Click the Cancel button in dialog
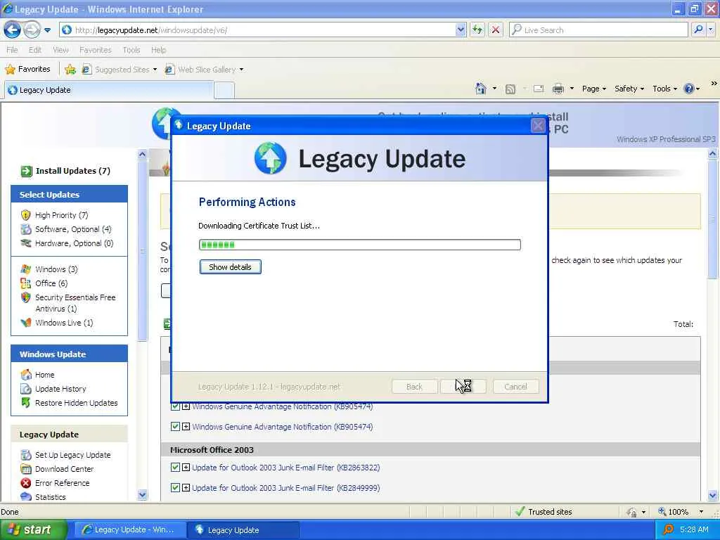 click(515, 387)
